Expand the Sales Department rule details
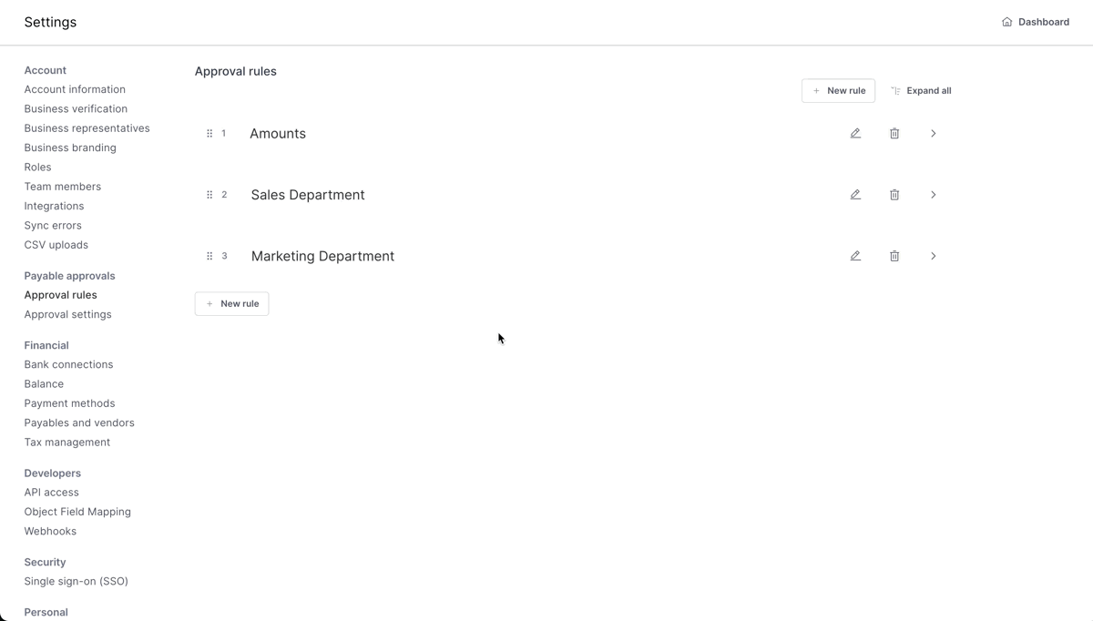This screenshot has height=621, width=1093. pyautogui.click(x=933, y=194)
